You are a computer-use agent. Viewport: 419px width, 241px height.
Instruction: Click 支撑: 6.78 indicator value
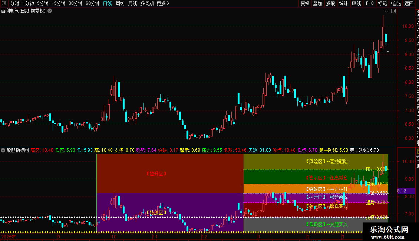[125, 150]
